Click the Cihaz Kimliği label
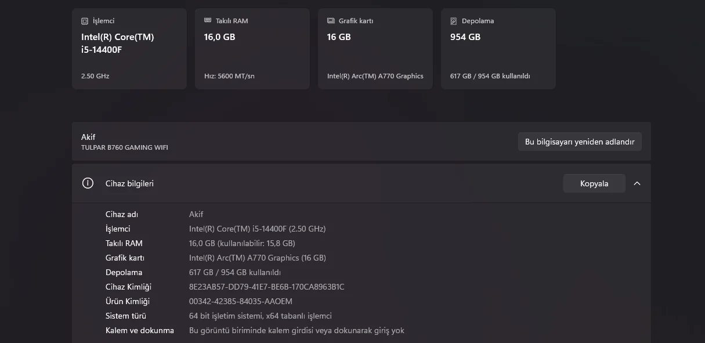Viewport: 705px width, 343px height. (128, 287)
